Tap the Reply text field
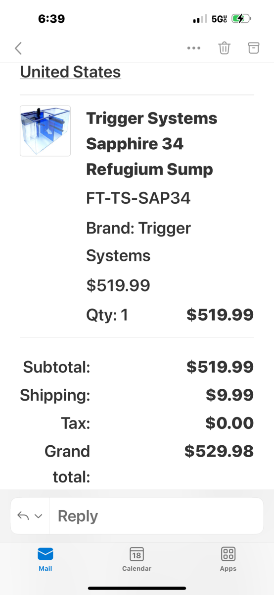274x595 pixels. [x=156, y=516]
